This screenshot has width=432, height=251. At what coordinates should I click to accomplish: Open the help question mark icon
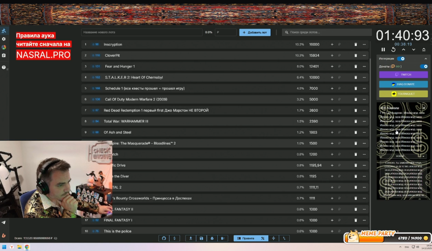[x=4, y=67]
